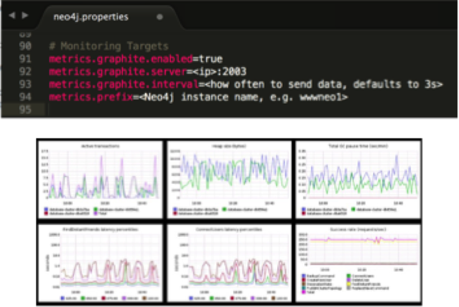Image resolution: width=459 pixels, height=307 pixels.
Task: Open the Heap size (bytes) graph
Action: coord(229,180)
